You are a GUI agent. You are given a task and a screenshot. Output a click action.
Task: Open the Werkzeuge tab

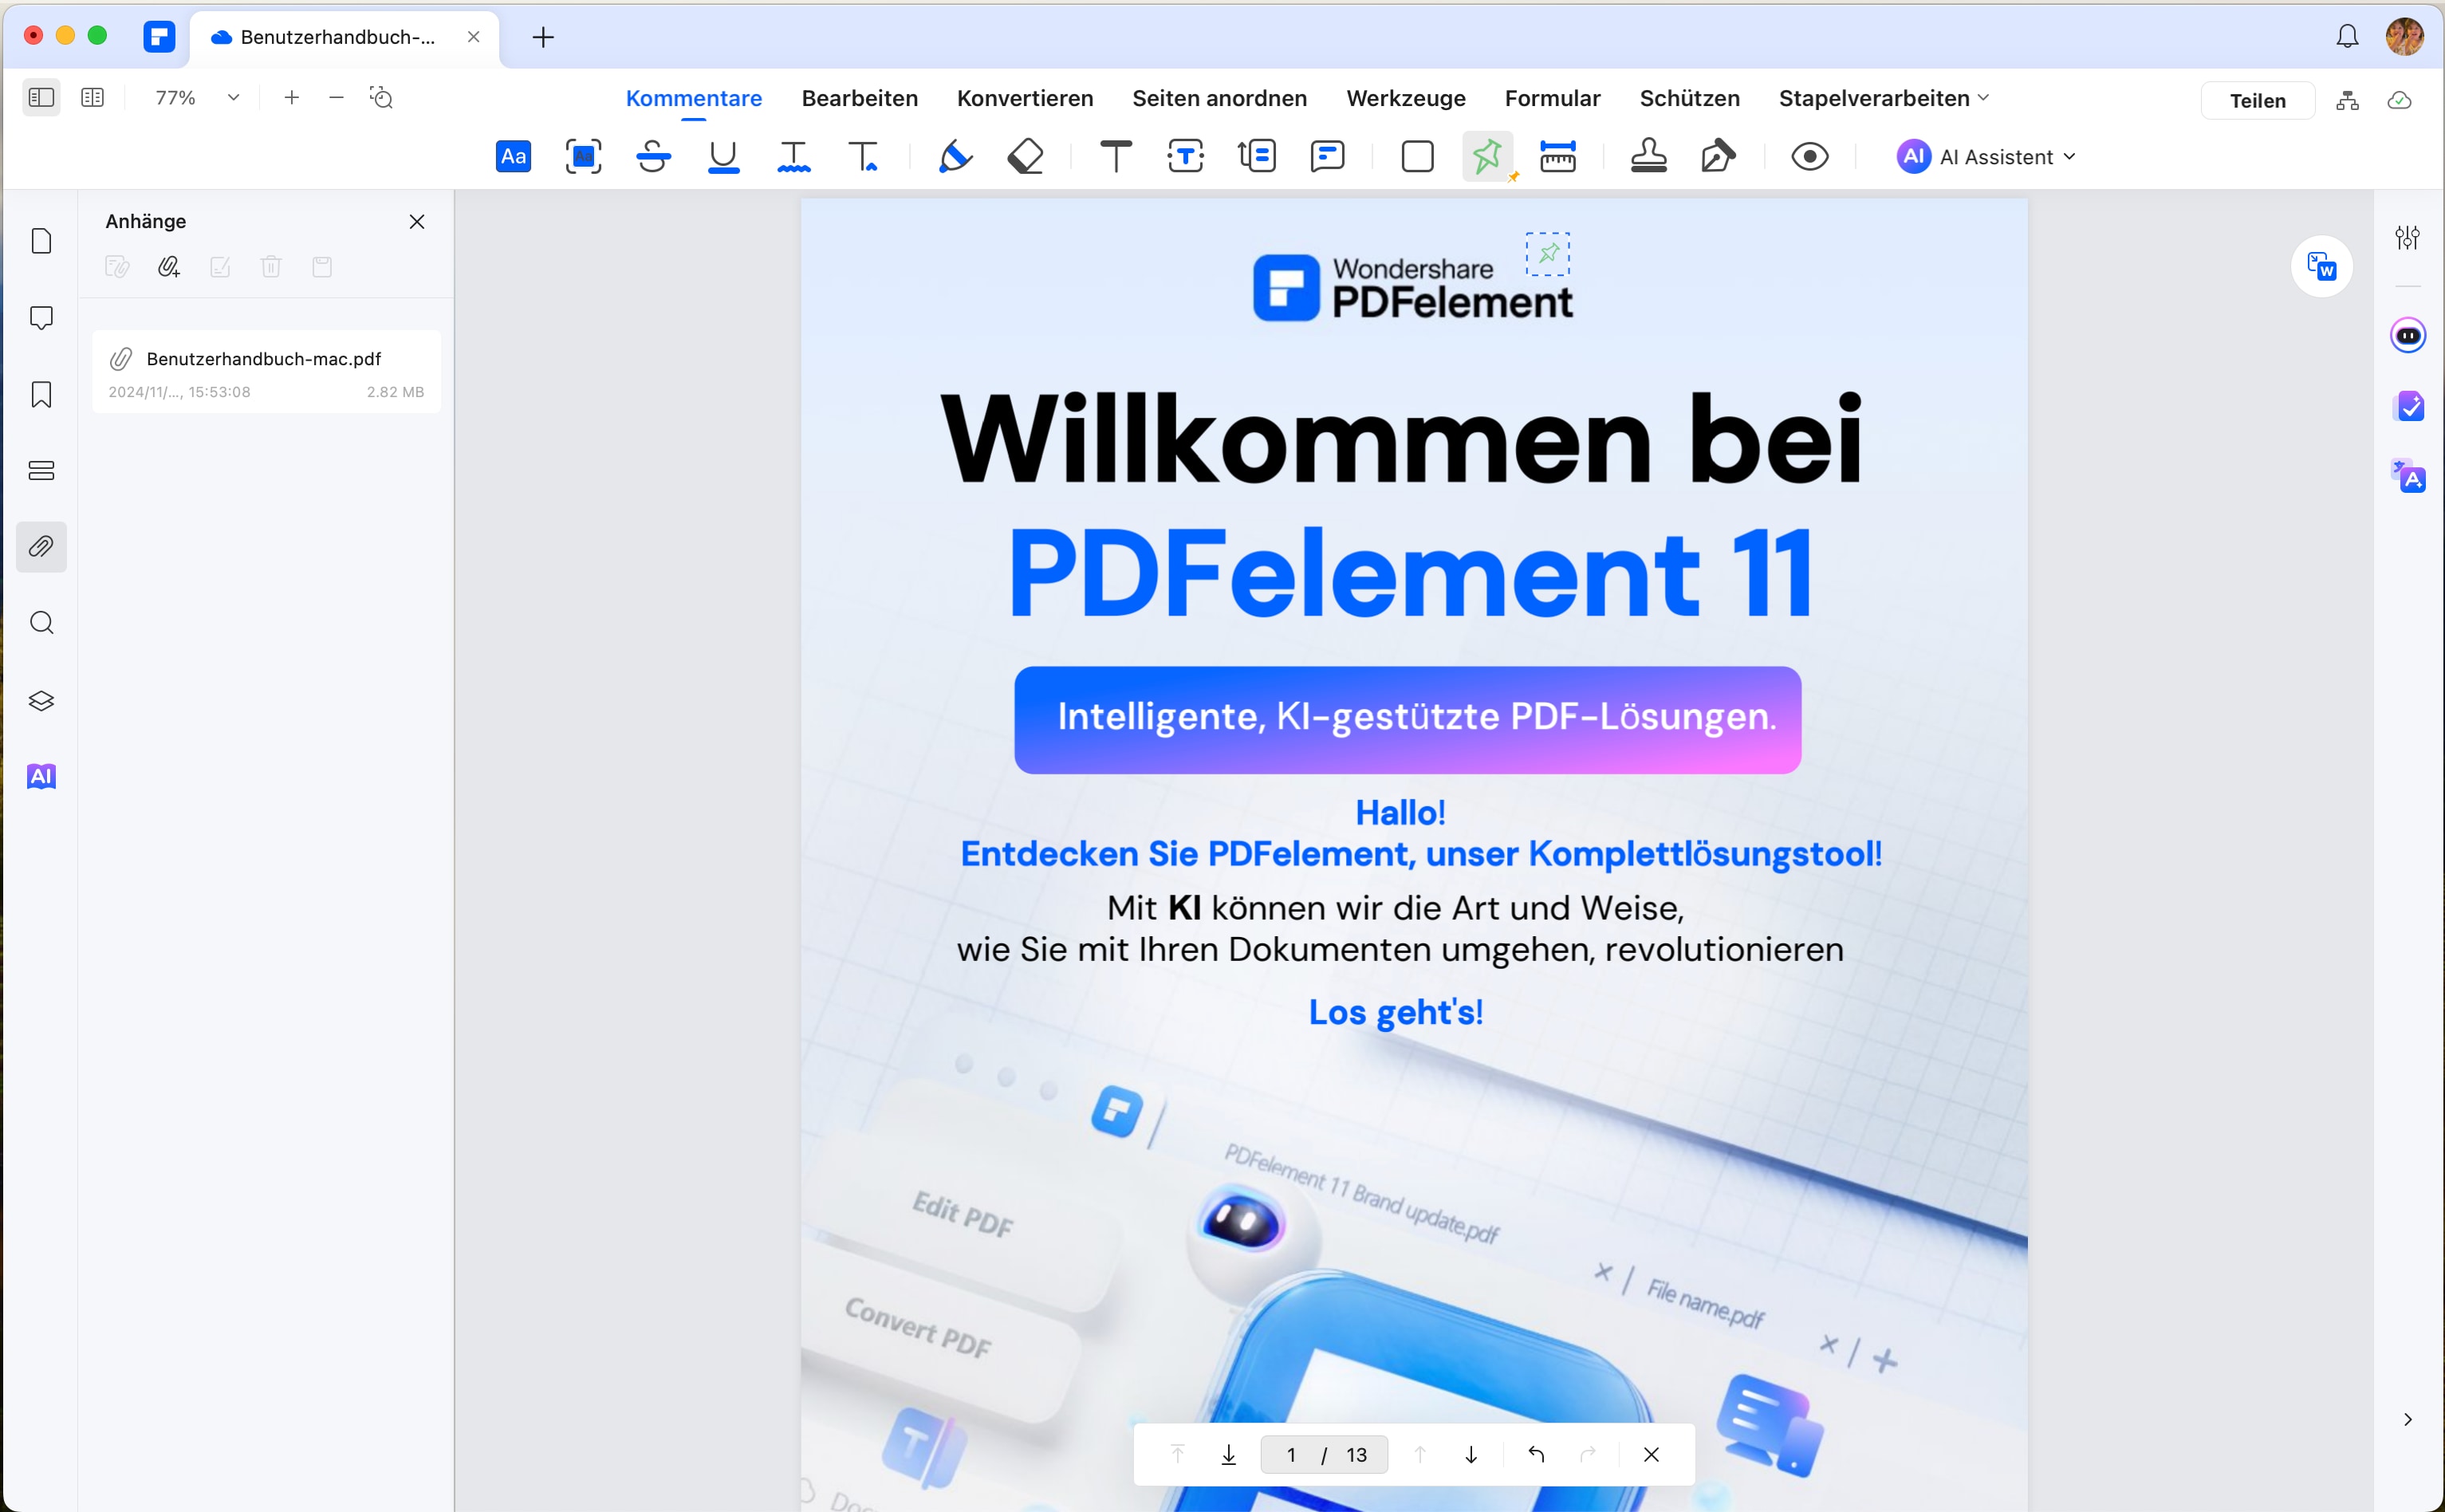[1405, 98]
